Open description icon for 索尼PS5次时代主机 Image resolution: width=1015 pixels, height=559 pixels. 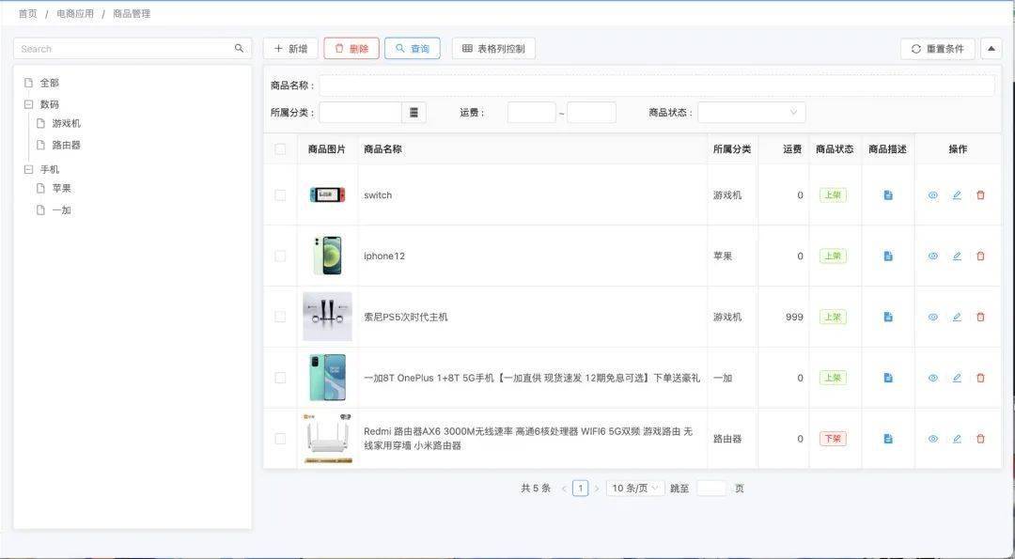(888, 317)
